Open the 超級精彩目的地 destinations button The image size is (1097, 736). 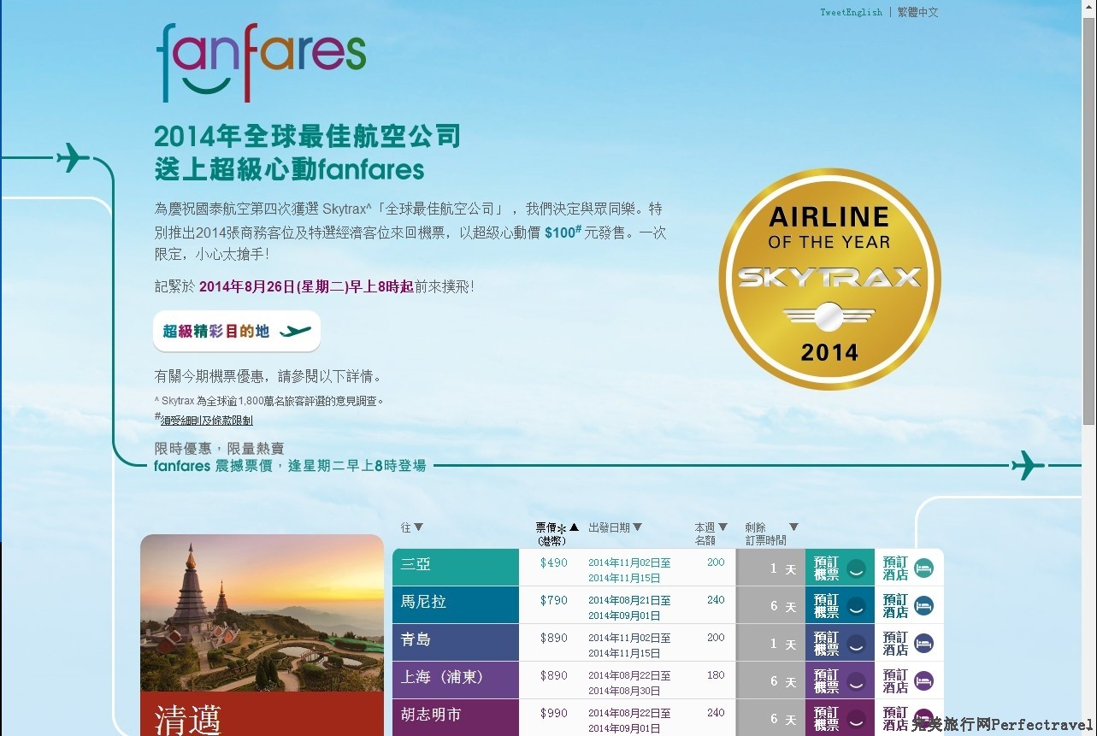pos(237,332)
